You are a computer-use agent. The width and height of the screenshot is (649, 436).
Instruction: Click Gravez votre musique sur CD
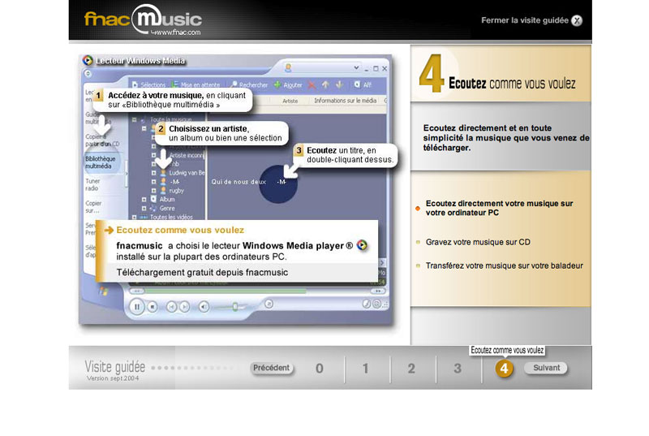pyautogui.click(x=478, y=242)
